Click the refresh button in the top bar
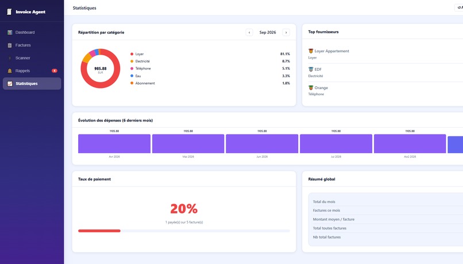This screenshot has width=463, height=264. (459, 7)
